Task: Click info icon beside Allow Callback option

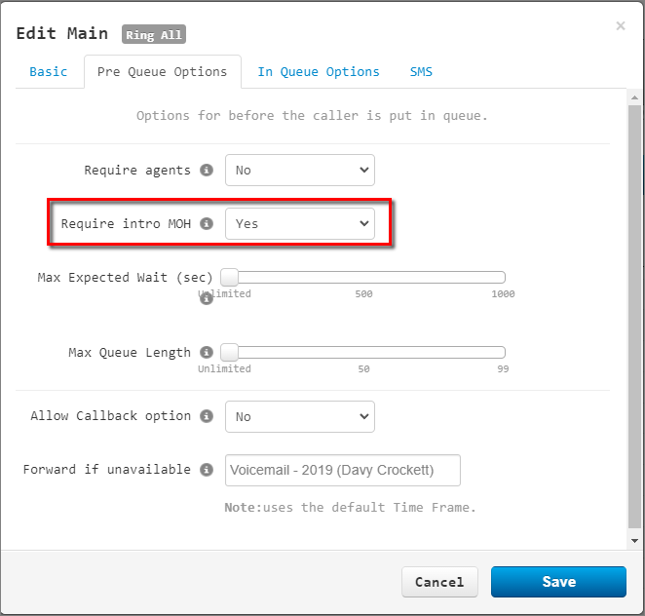Action: 207,416
